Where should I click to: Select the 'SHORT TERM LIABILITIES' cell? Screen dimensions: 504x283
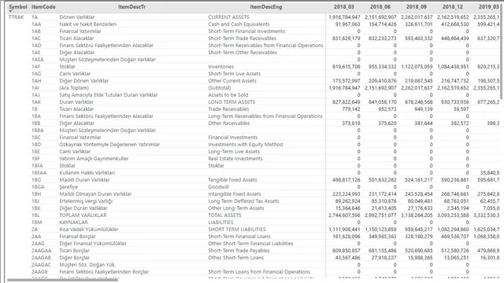(236, 229)
